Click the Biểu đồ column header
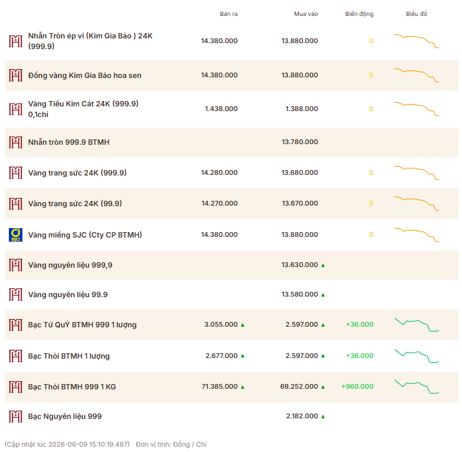This screenshot has width=462, height=452. point(417,14)
